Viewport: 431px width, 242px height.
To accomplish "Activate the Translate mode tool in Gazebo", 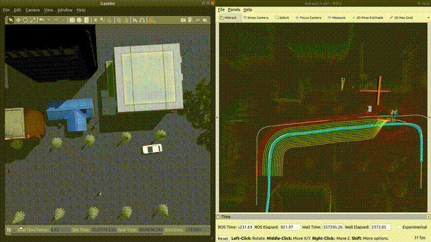I will pyautogui.click(x=18, y=20).
